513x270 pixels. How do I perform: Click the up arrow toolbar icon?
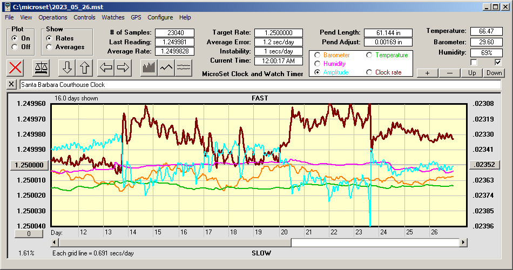84,67
